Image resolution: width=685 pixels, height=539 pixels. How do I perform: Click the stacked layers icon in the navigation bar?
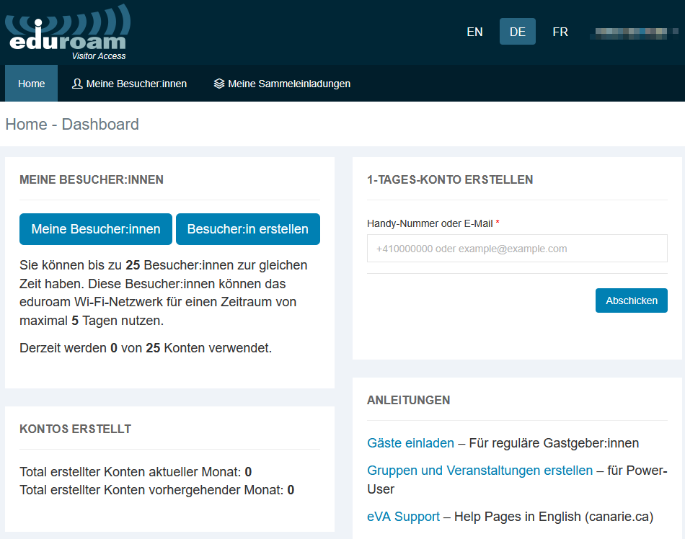click(219, 84)
